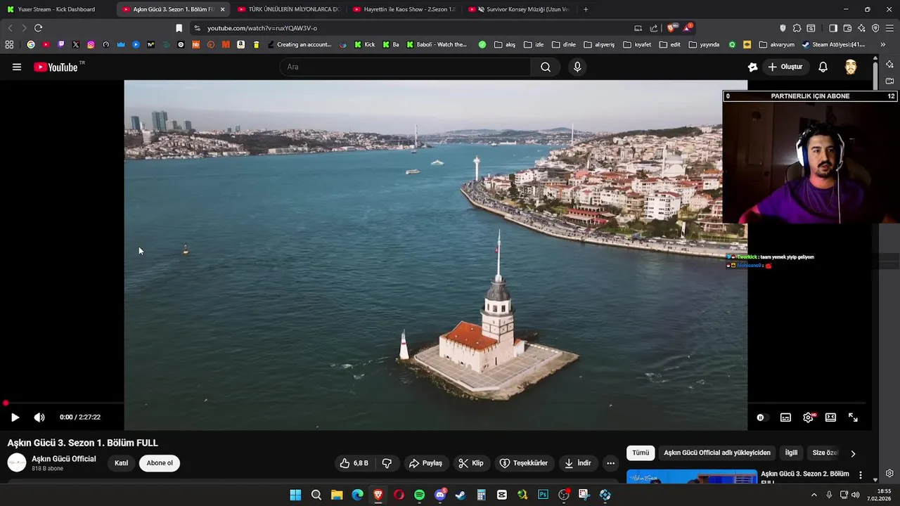The image size is (900, 506).
Task: Click the Abone ol subscribe button
Action: click(x=160, y=463)
